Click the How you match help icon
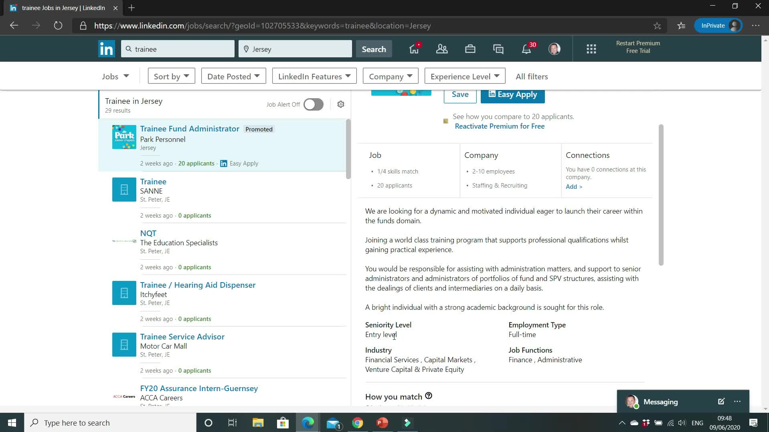 tap(429, 396)
